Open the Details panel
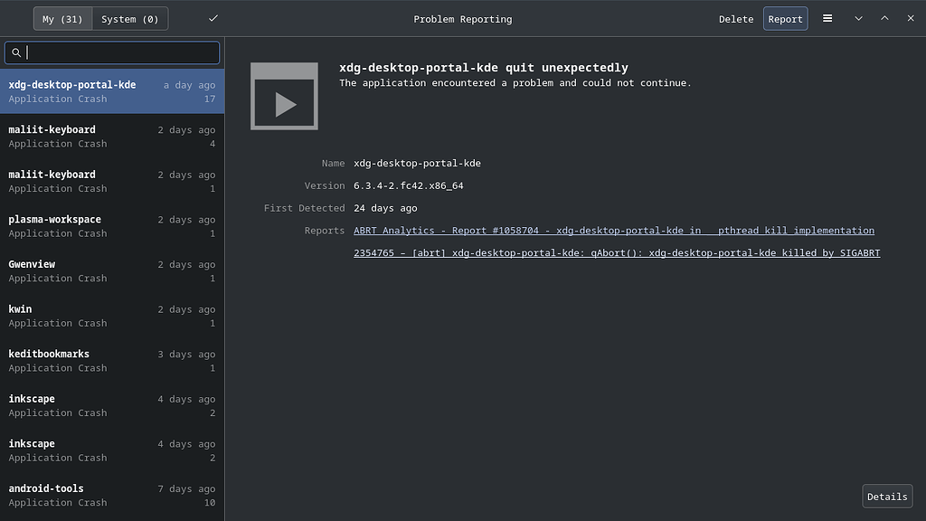Screen dimensions: 926x521 [886, 496]
